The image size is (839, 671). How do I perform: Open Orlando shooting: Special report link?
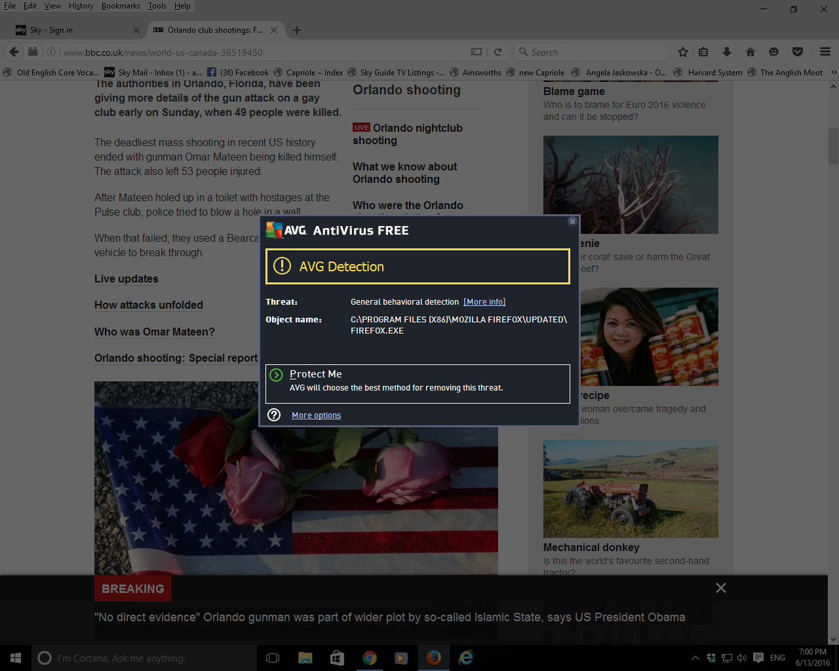[x=176, y=358]
